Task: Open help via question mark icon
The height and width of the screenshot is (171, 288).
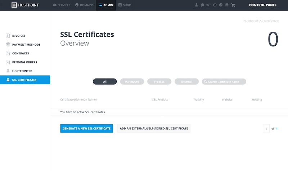Action: (x=221, y=5)
